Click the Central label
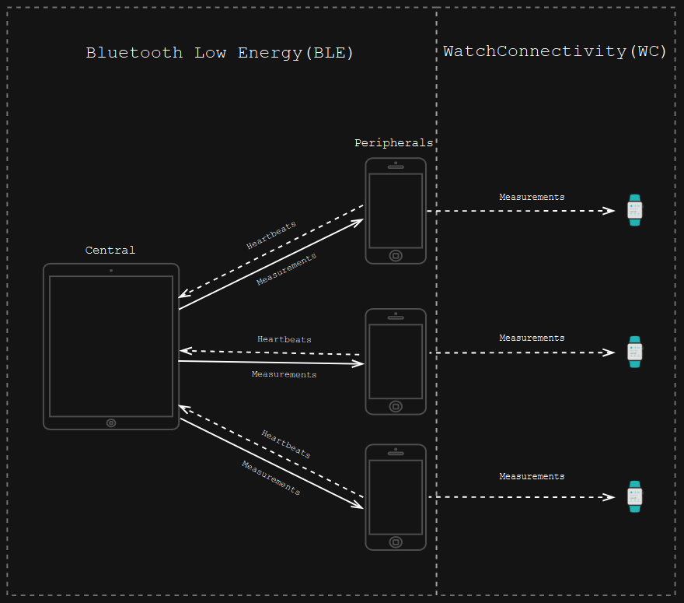 [x=110, y=251]
